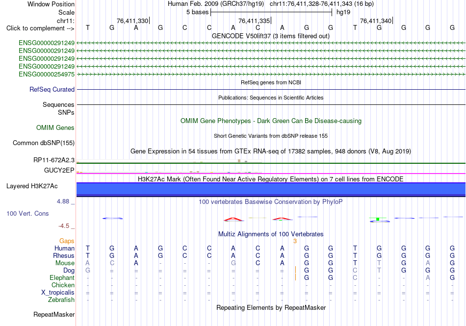
Task: Click the Layered H3K27Ac label
Action: (32, 186)
